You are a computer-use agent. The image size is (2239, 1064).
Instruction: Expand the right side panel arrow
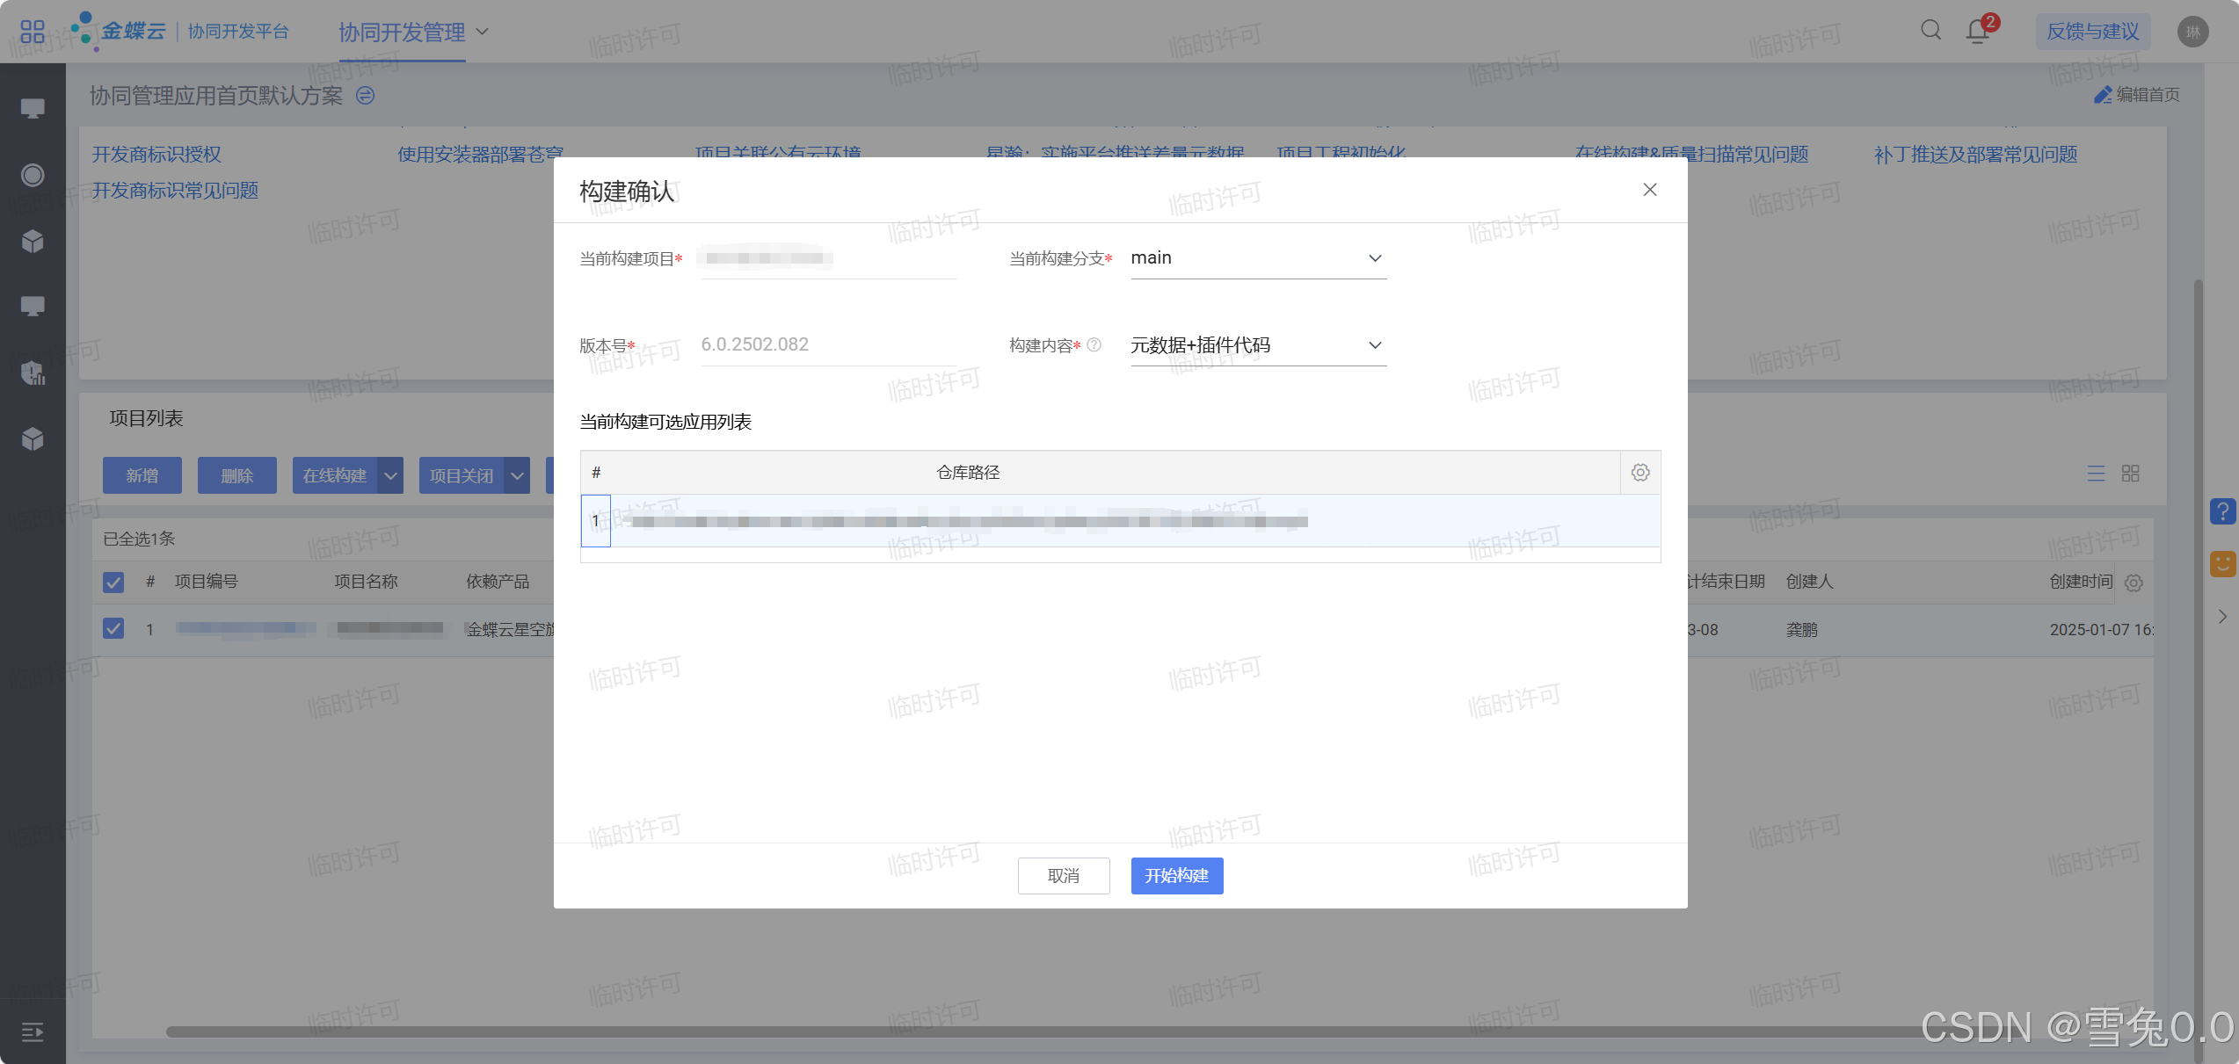2222,617
